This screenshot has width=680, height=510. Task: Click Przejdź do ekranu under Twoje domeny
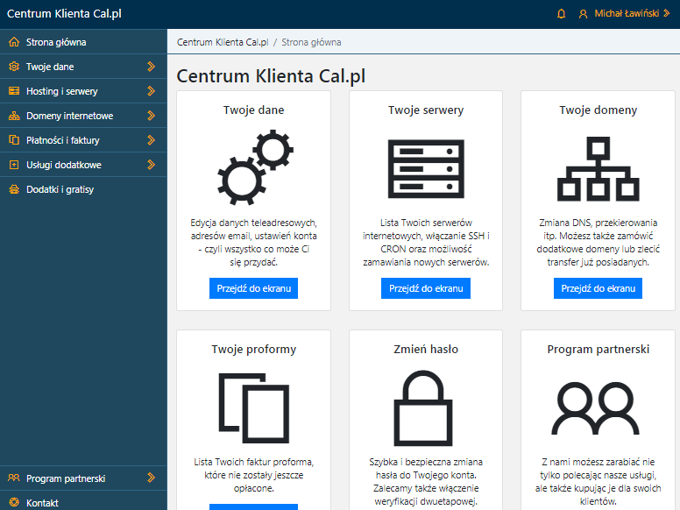tap(598, 288)
